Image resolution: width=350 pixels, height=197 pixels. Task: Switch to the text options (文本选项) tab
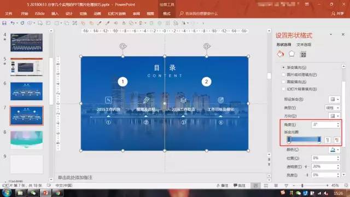point(304,45)
